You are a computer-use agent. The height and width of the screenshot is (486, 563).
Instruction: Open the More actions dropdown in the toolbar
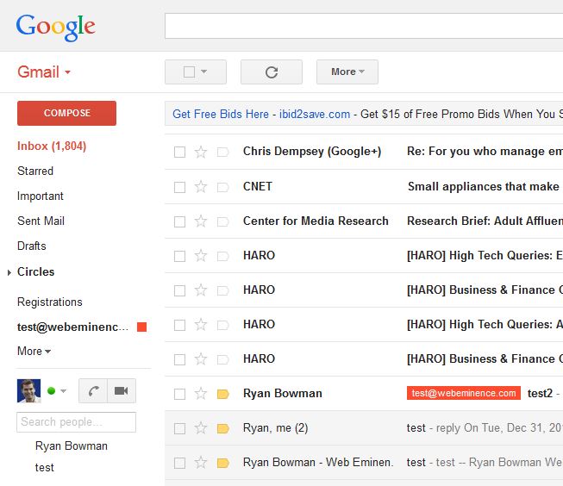[x=347, y=72]
